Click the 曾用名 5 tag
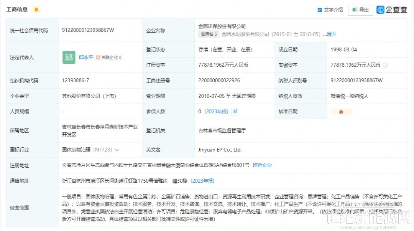Screen dimensions: 414x231 (209, 34)
